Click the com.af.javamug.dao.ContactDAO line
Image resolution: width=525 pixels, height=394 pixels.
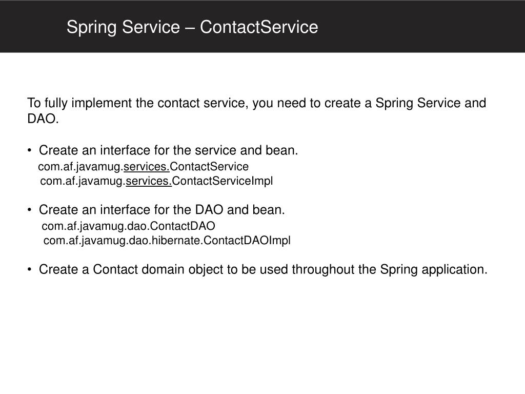pos(128,226)
